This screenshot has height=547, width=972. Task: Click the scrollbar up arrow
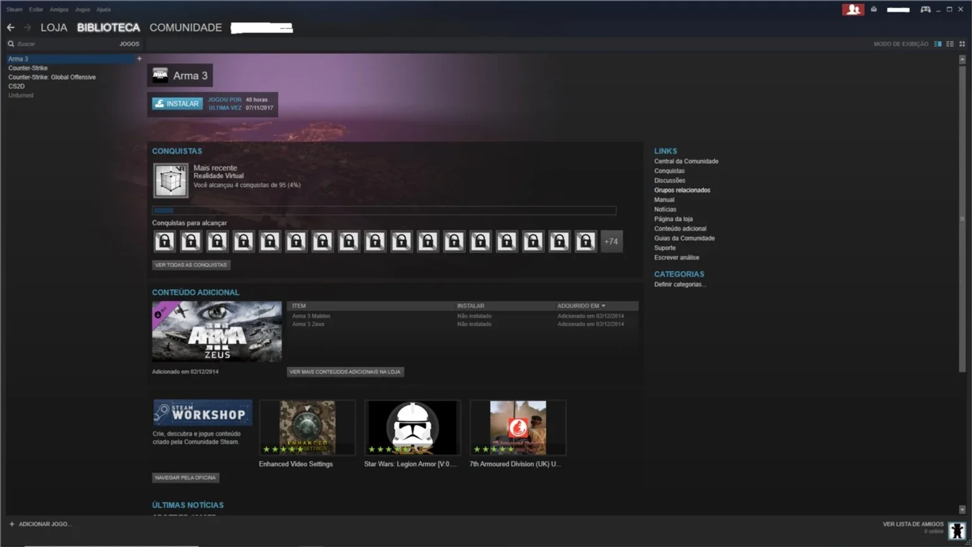962,59
